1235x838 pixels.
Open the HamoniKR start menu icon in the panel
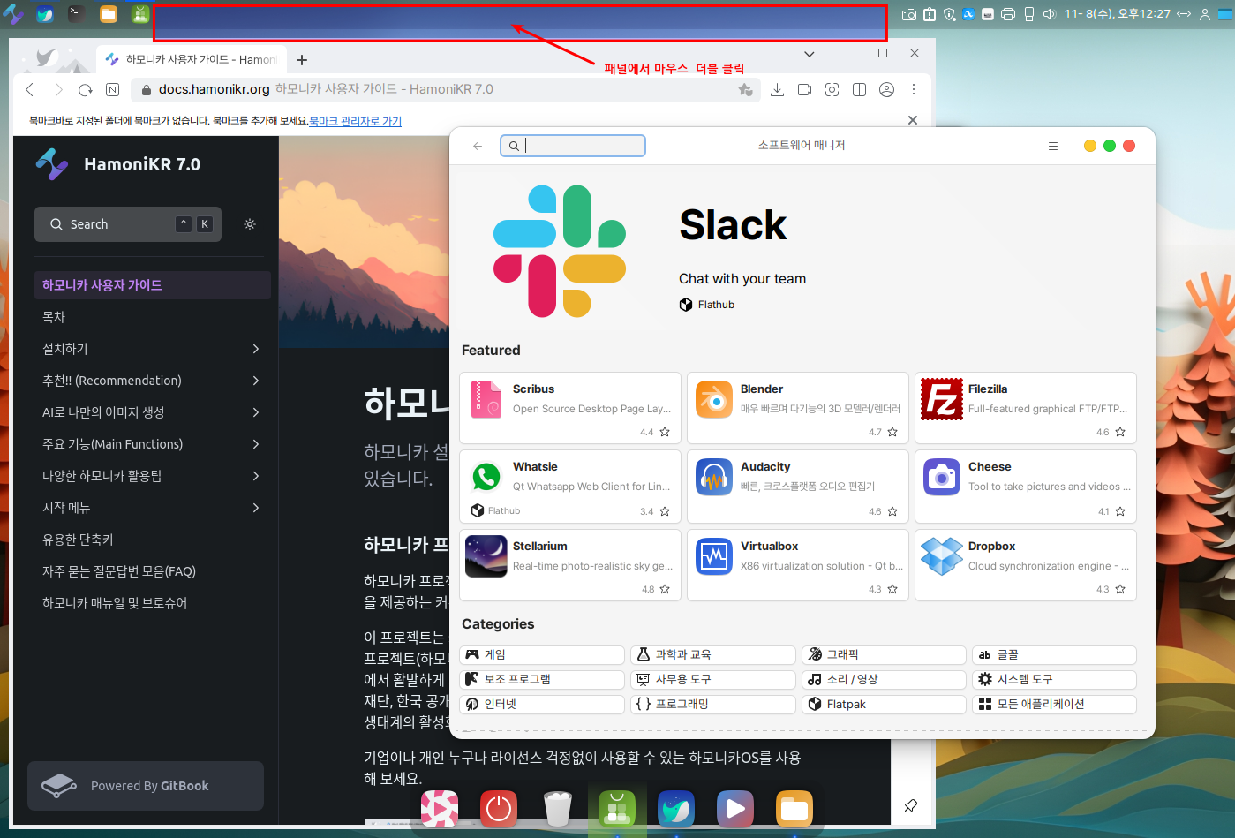pos(13,14)
